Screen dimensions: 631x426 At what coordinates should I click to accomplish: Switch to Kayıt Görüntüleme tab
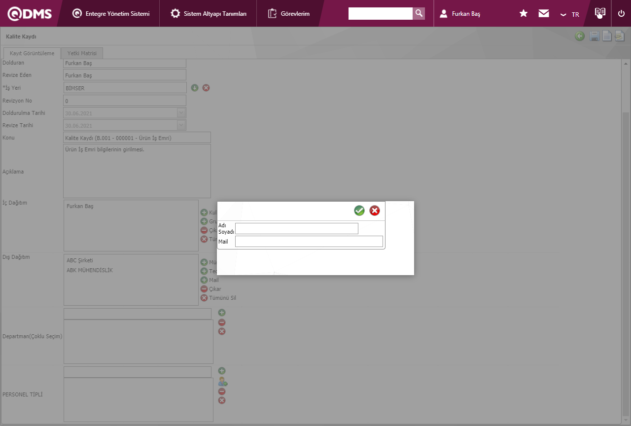tap(32, 53)
